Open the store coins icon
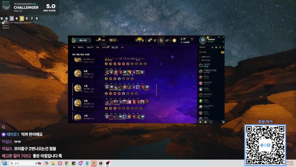Screen dimensions: 296x167 click(x=174, y=40)
